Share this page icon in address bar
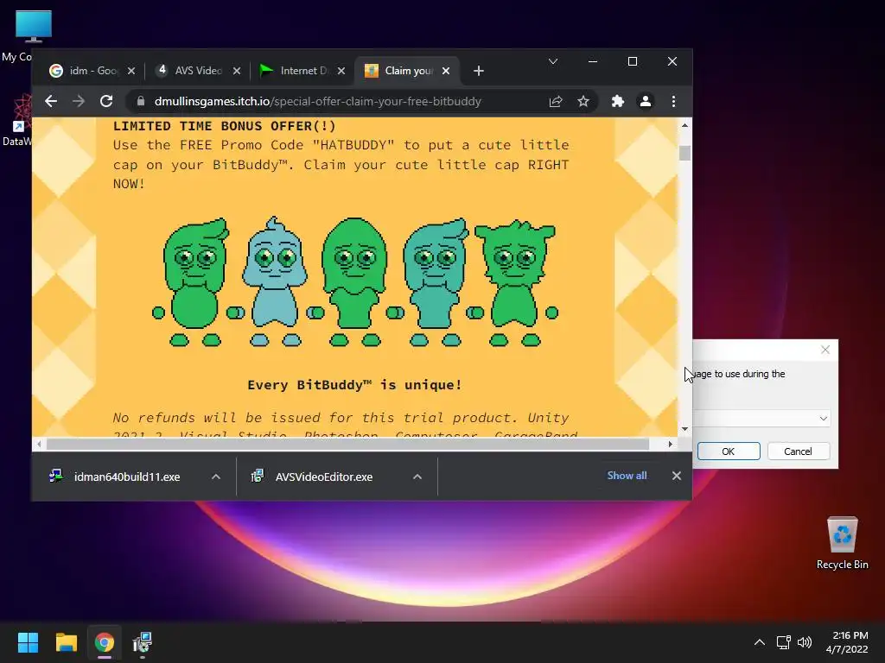This screenshot has height=663, width=885. (x=556, y=102)
